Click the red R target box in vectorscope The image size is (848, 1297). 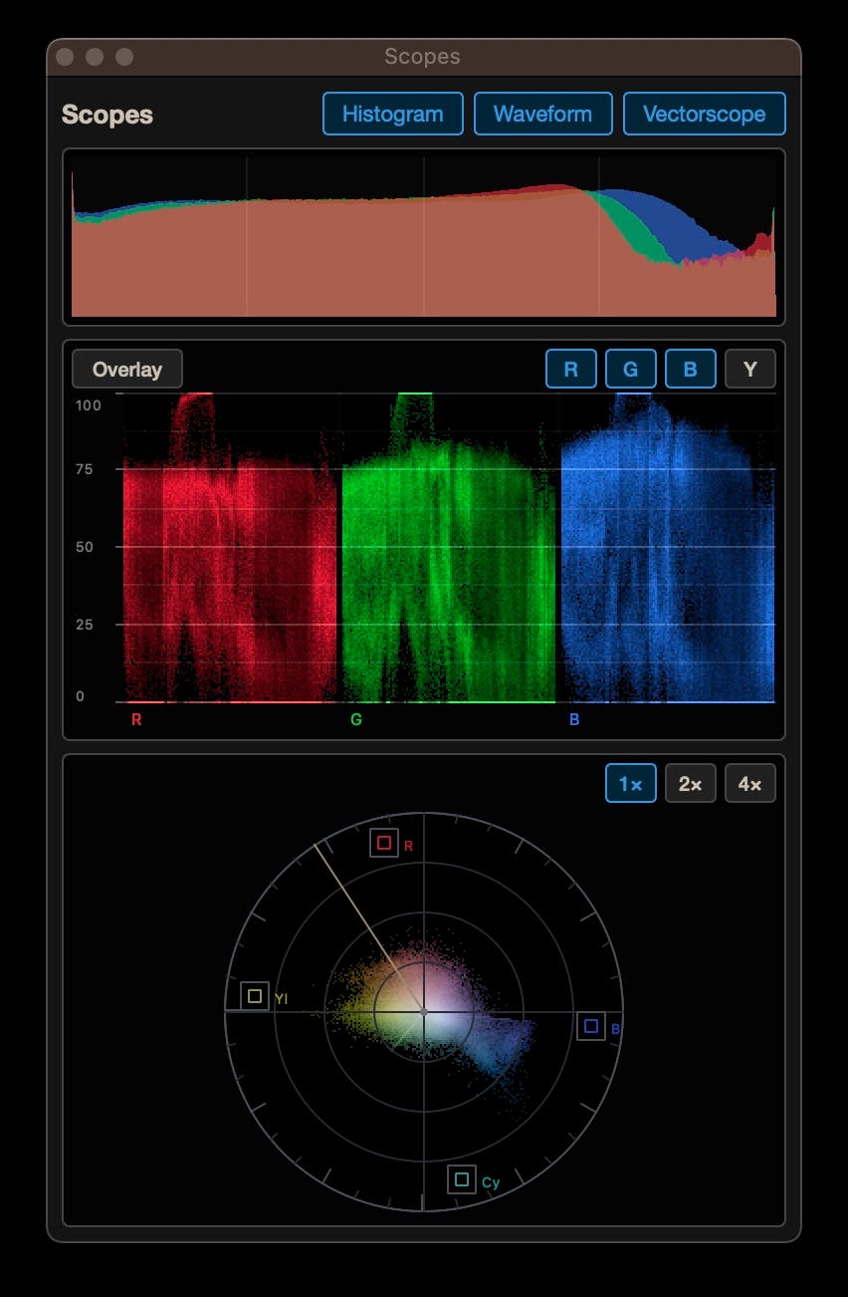(384, 843)
